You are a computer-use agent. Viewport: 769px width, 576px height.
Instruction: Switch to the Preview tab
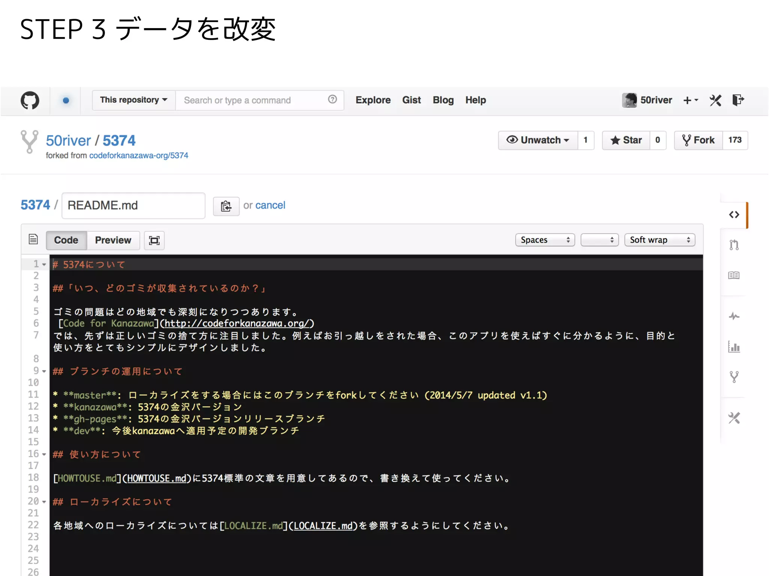point(113,240)
